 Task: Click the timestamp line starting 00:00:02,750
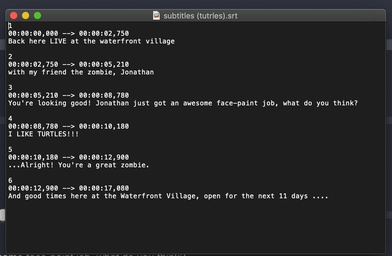(68, 64)
